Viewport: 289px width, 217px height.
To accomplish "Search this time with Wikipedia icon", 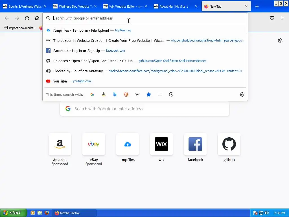I will coord(137,94).
